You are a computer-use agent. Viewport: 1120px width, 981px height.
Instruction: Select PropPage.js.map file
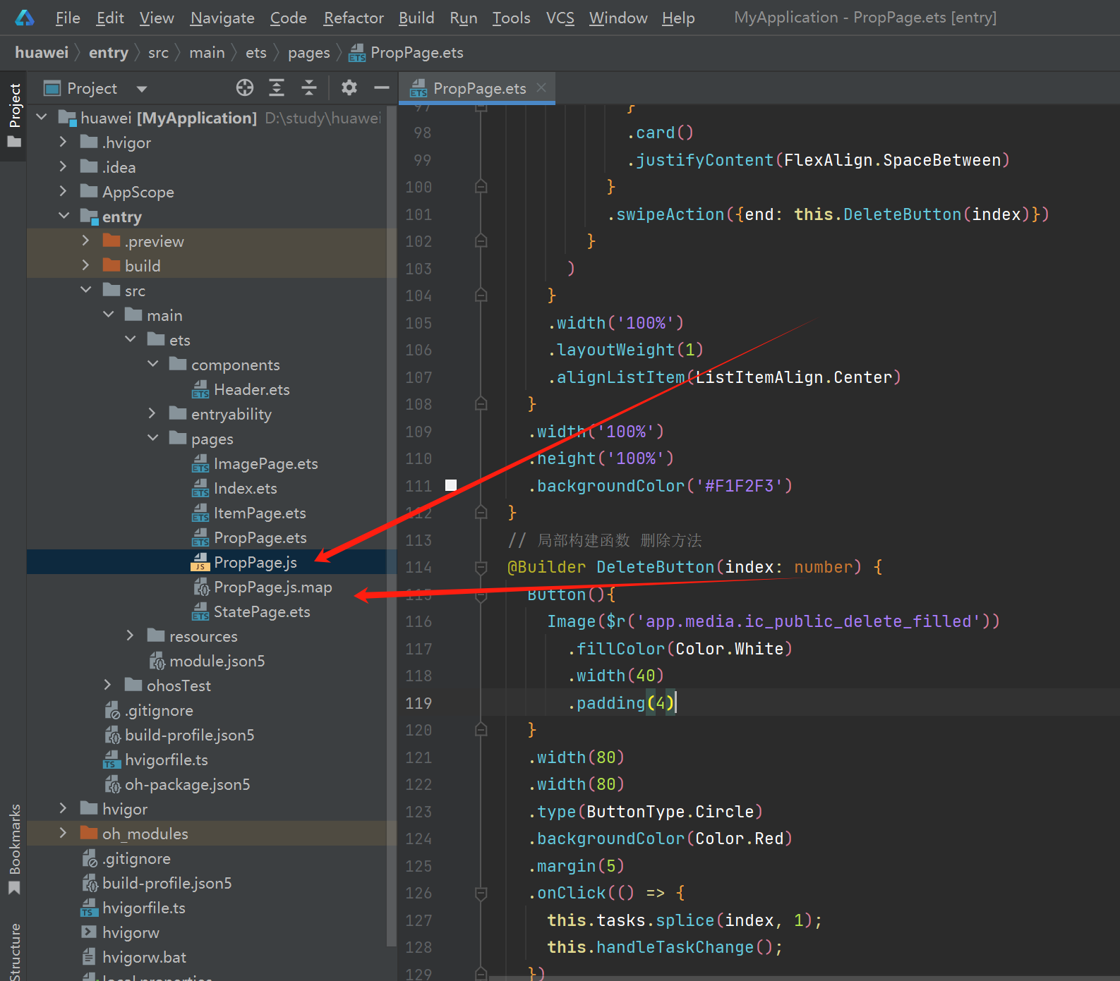(272, 587)
